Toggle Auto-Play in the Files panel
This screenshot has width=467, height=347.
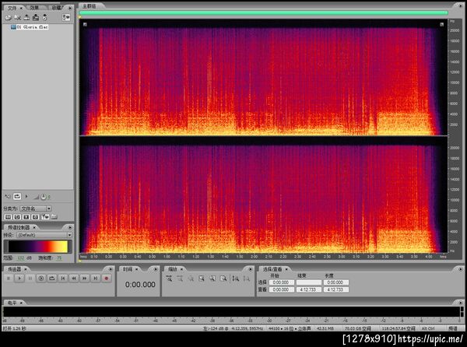click(8, 197)
